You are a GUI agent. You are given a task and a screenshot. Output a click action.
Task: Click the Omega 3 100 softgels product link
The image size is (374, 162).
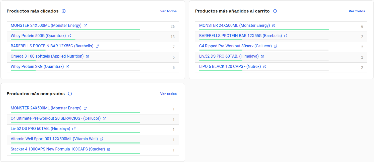pyautogui.click(x=47, y=56)
